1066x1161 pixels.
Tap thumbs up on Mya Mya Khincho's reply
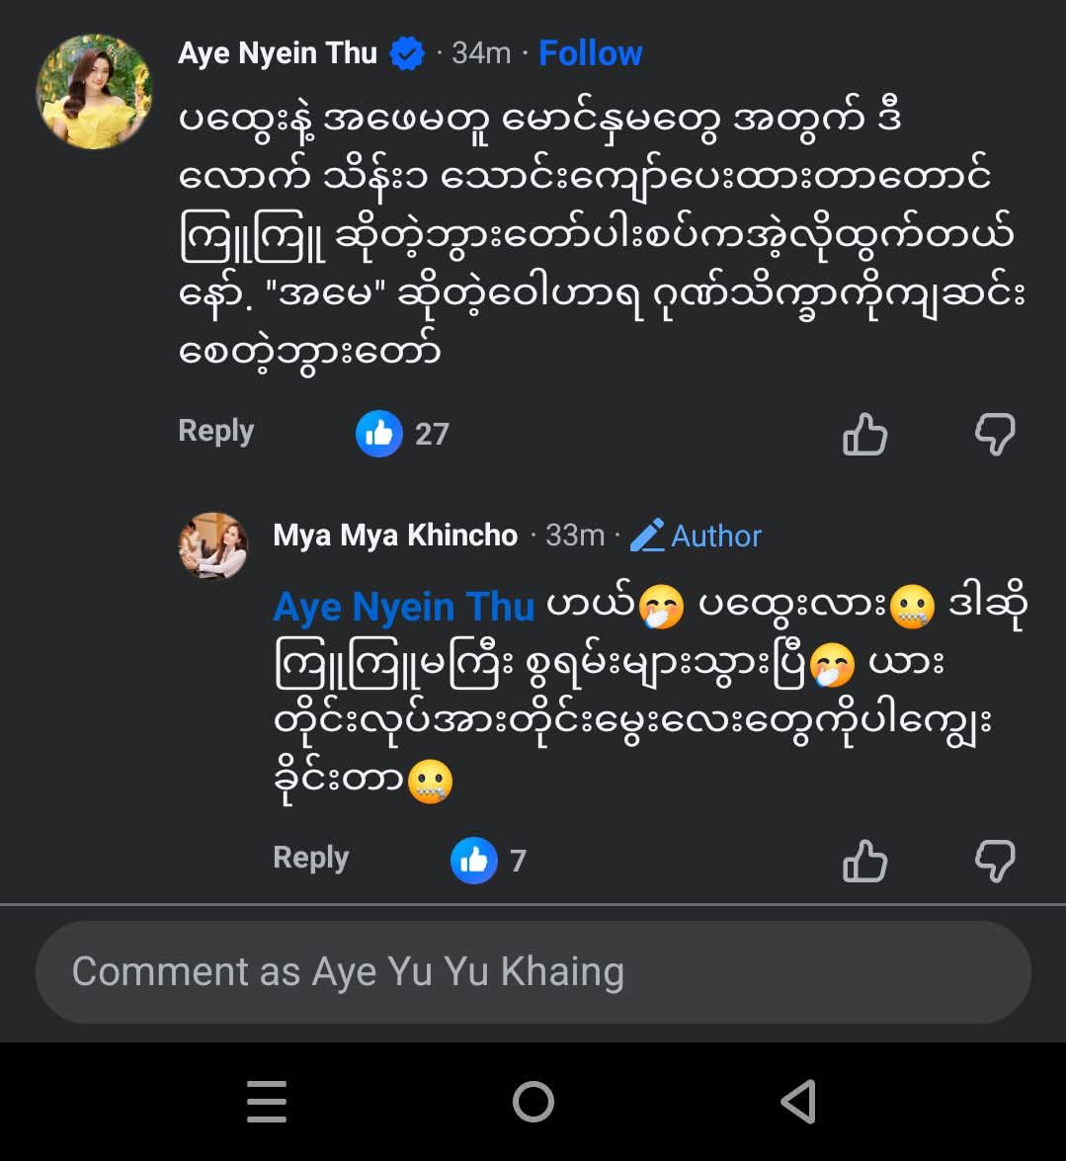[x=864, y=861]
